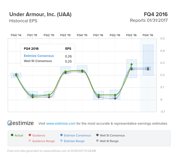The image size is (176, 159).
Task: Select the FQ2 '15 axis label
Action: (49, 35)
